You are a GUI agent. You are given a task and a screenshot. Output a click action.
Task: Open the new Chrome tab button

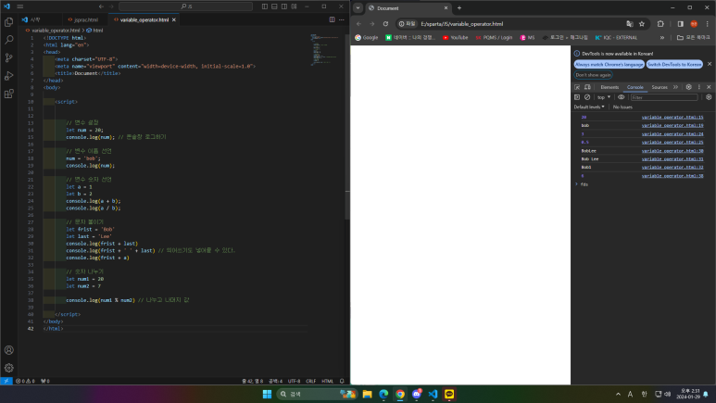459,7
